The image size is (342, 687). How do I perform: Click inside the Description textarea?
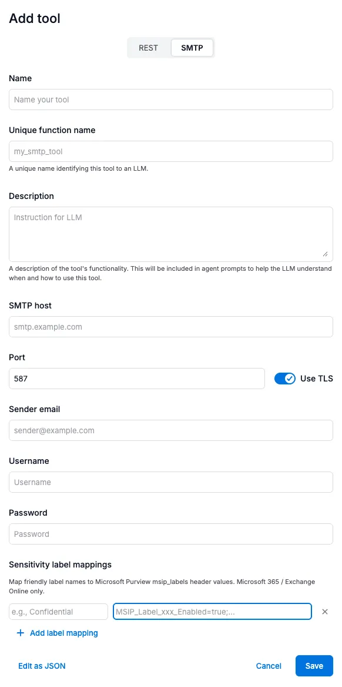tap(171, 234)
